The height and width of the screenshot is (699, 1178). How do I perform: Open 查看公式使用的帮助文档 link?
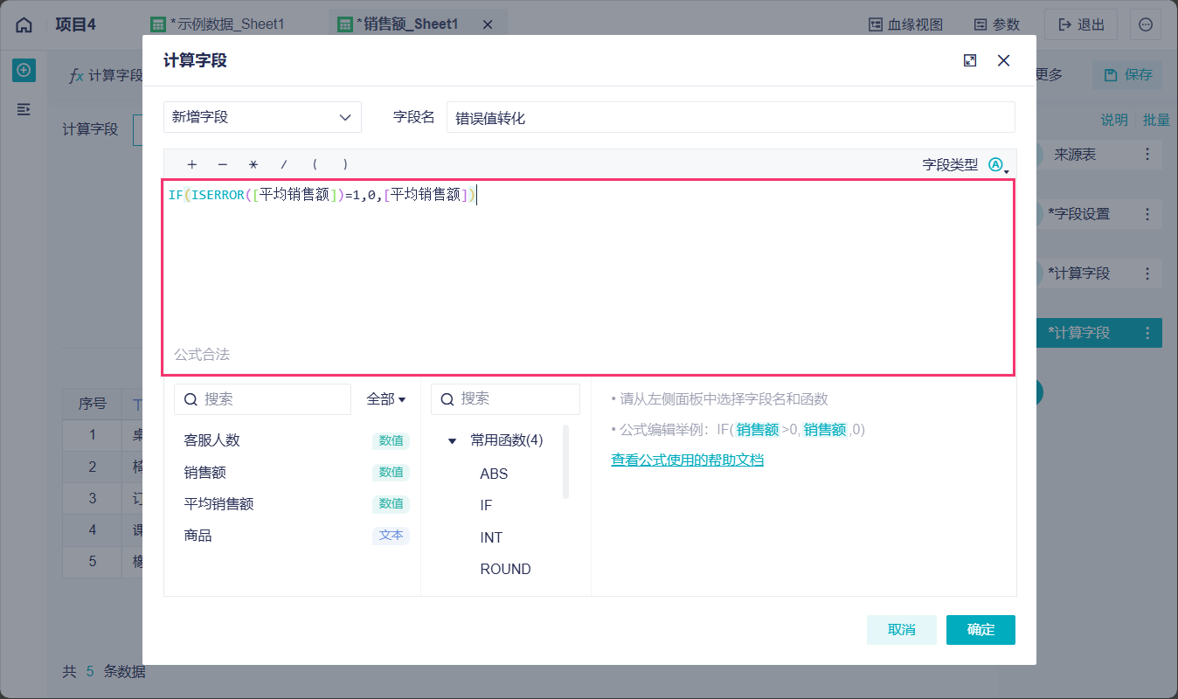[x=687, y=460]
